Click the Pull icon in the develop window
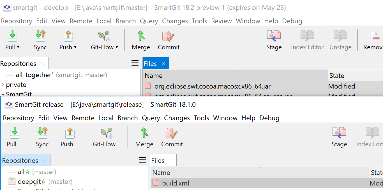This screenshot has height=190, width=383. [x=12, y=36]
